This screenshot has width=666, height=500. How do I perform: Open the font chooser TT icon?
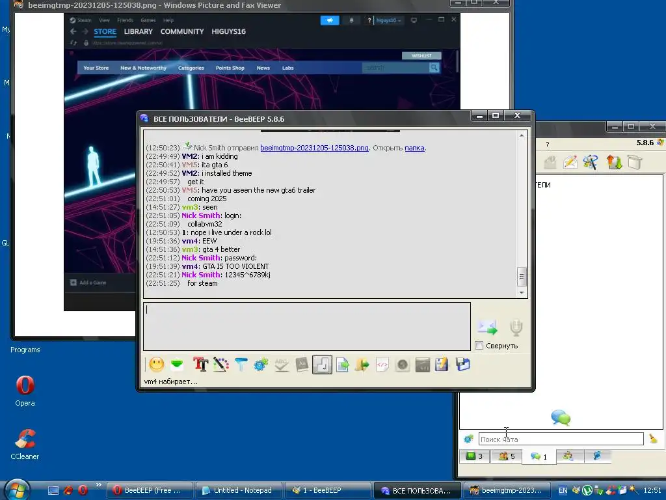point(200,365)
